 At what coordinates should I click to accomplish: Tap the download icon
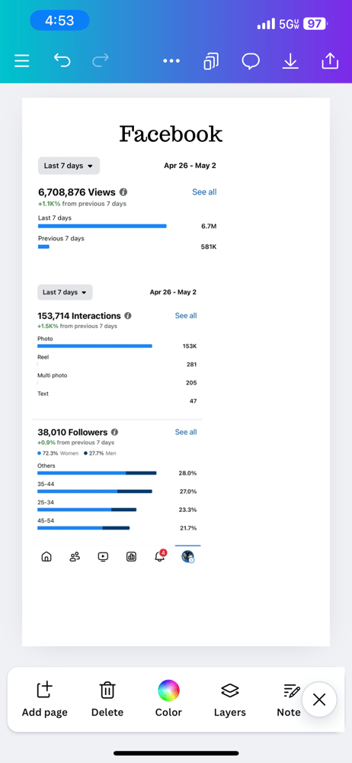290,61
